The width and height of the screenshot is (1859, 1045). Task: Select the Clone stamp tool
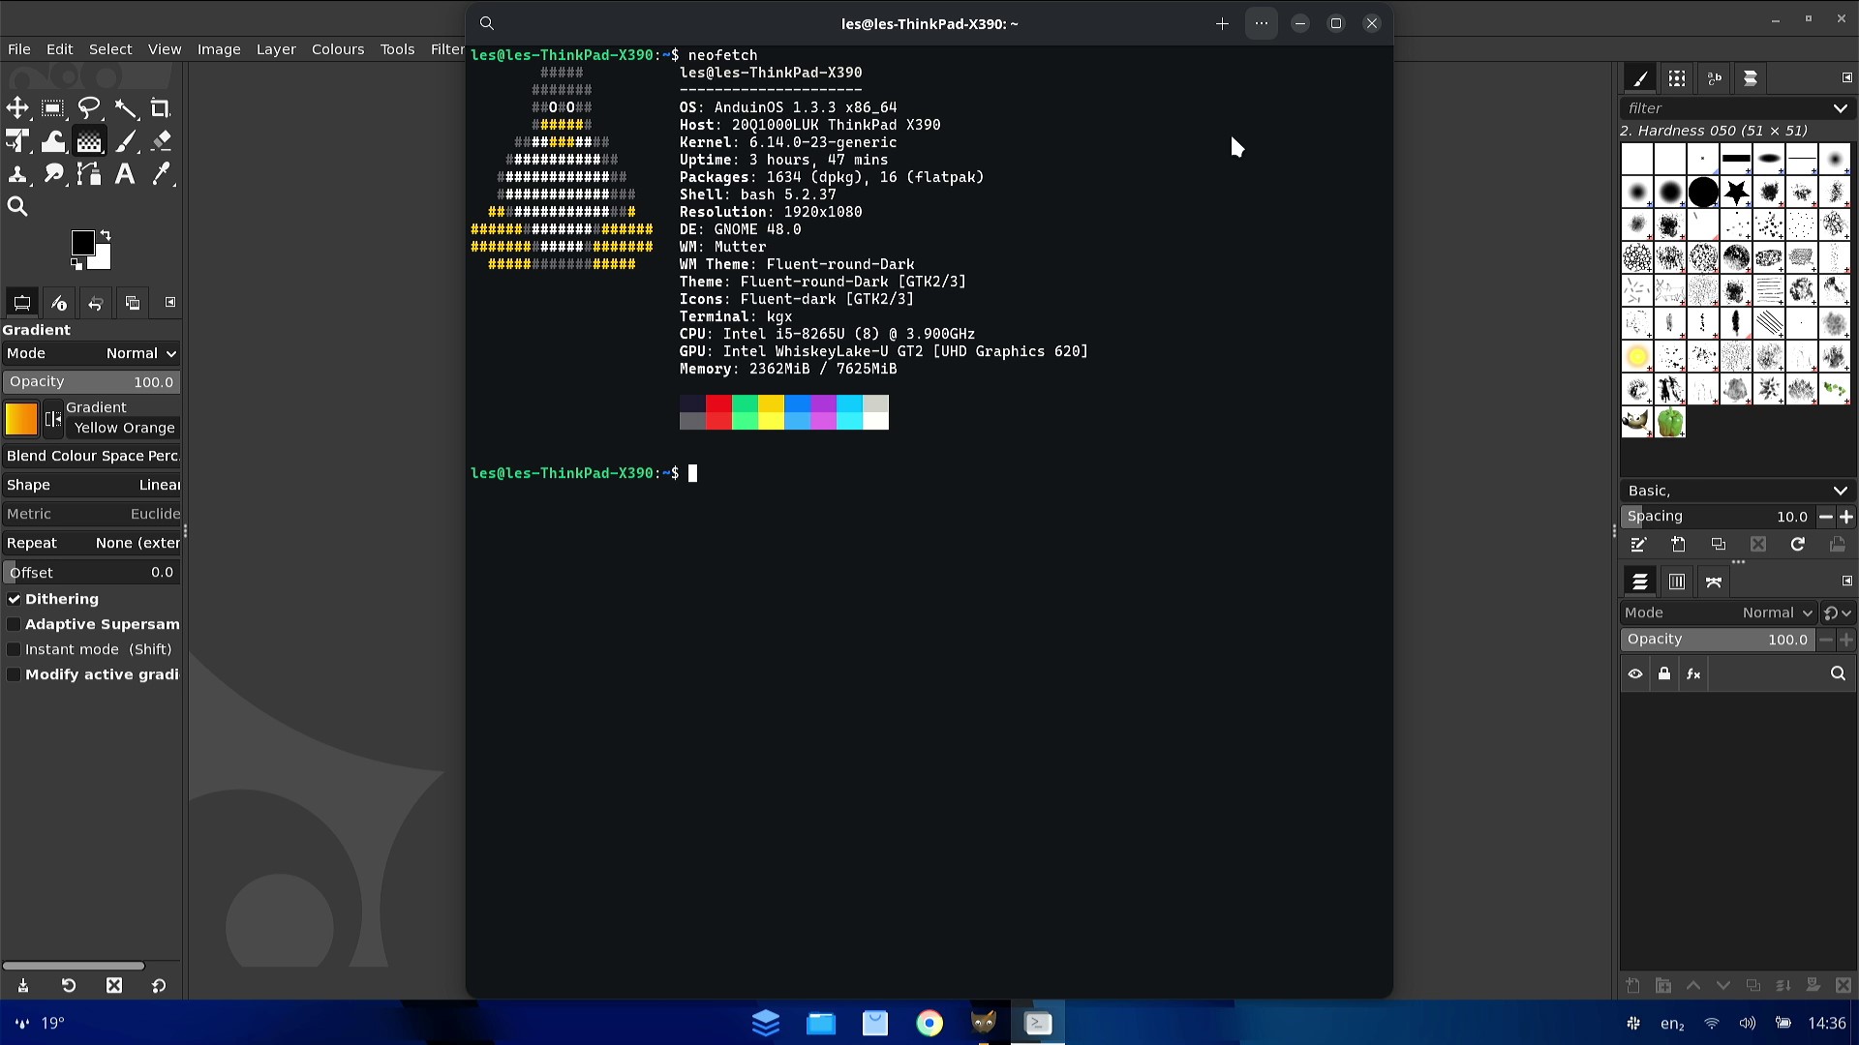click(17, 174)
